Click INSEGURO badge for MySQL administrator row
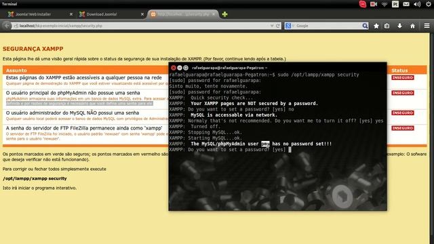 403,113
